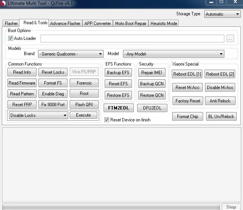Switch to Heuristic Mode tab
The image size is (243, 210).
[164, 23]
